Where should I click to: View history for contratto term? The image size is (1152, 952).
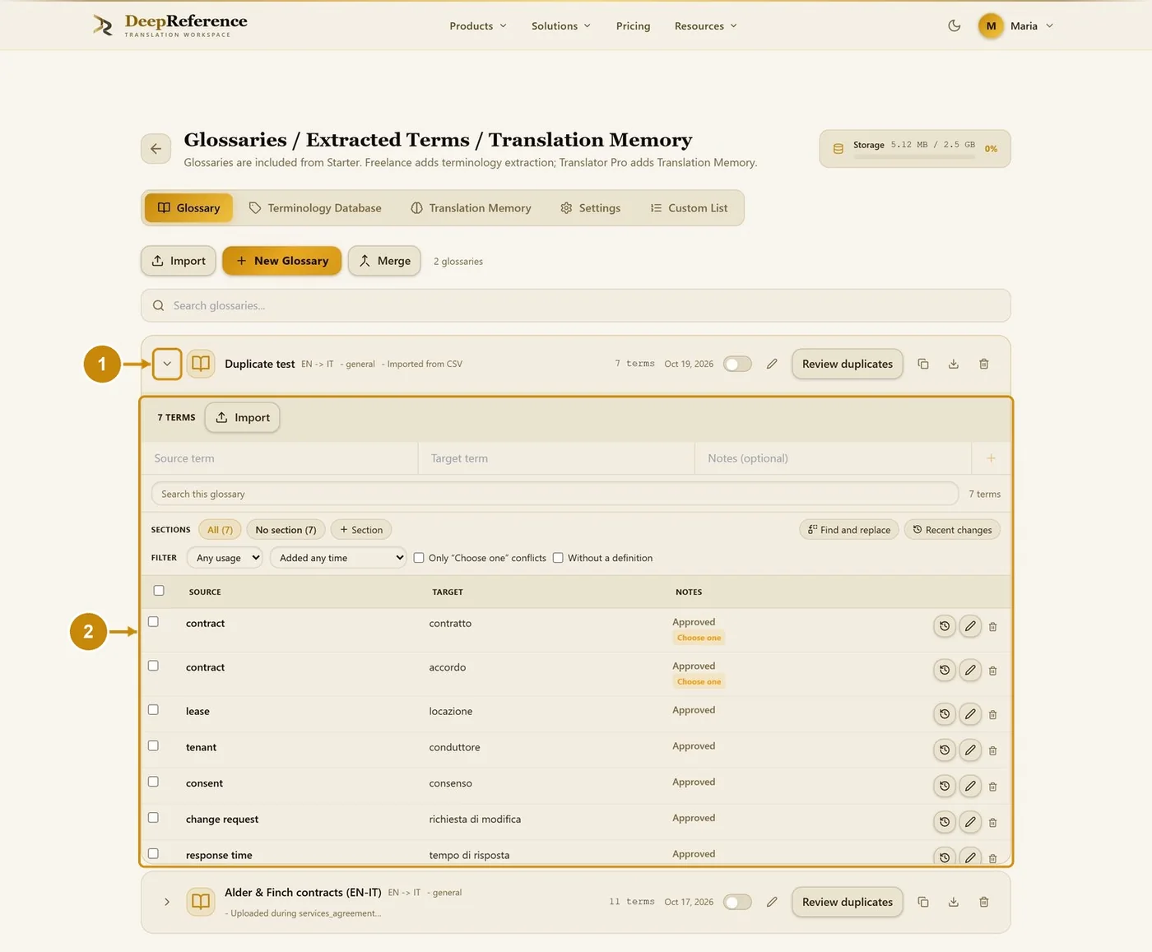tap(945, 626)
